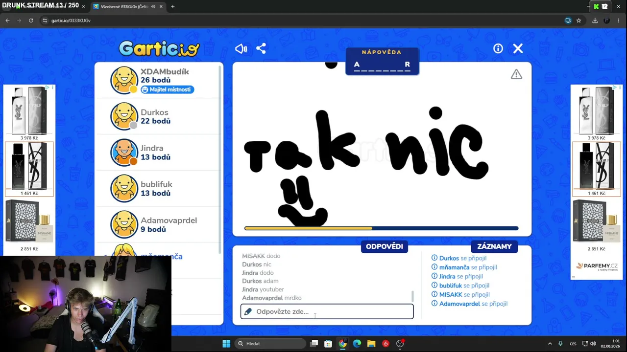Click Durkos's "adam" guess message

coord(260,281)
